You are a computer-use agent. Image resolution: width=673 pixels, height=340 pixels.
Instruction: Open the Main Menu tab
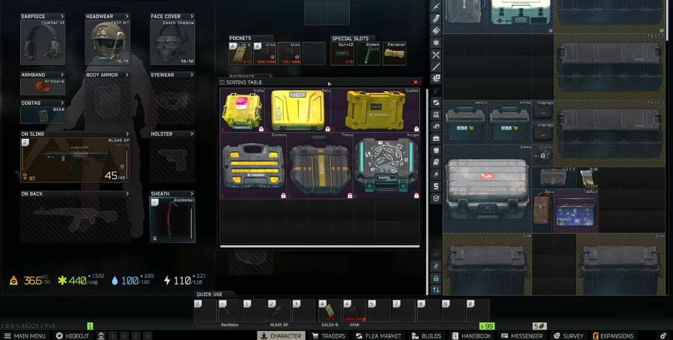click(x=24, y=336)
